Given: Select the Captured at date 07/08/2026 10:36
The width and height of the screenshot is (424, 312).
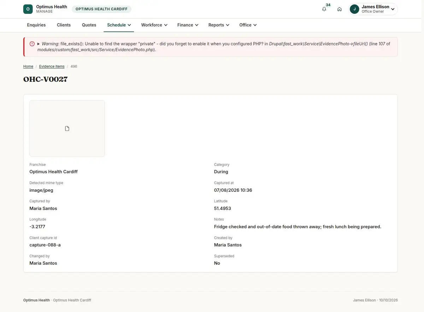Looking at the screenshot, I should pos(233,190).
